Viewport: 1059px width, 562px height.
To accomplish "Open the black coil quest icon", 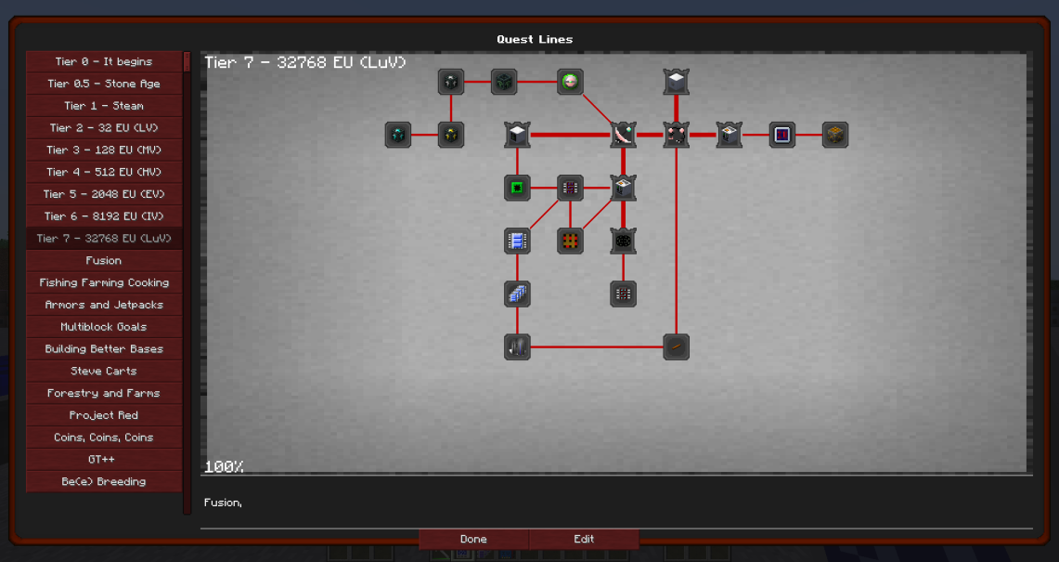I will 622,241.
